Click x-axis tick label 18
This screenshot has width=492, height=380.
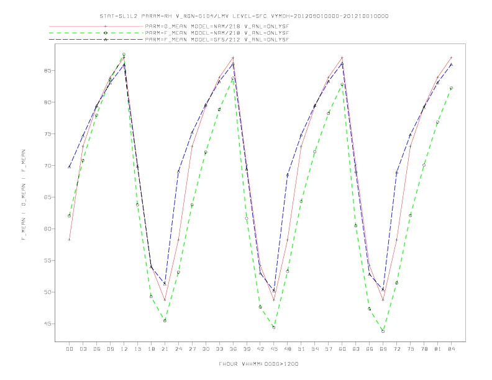pos(151,349)
